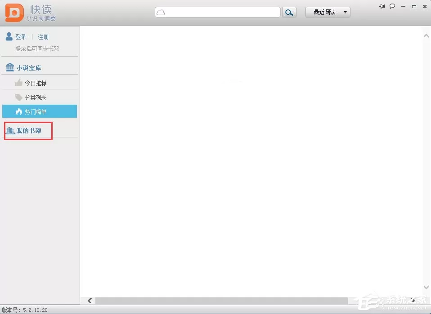This screenshot has height=314, width=431.
Task: Click the horizontal scrollbar track
Action: [x=221, y=301]
